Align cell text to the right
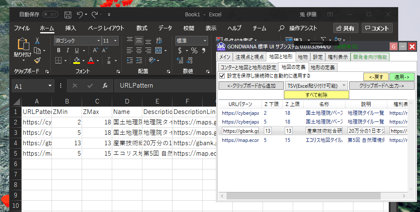The width and height of the screenshot is (420, 212). pyautogui.click(x=148, y=50)
